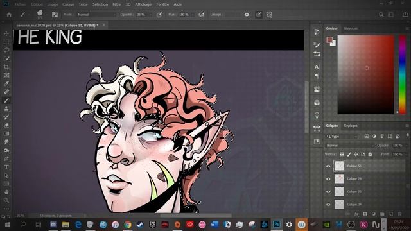Image resolution: width=411 pixels, height=231 pixels.
Task: Toggle lock transparent pixels
Action: pos(342,154)
